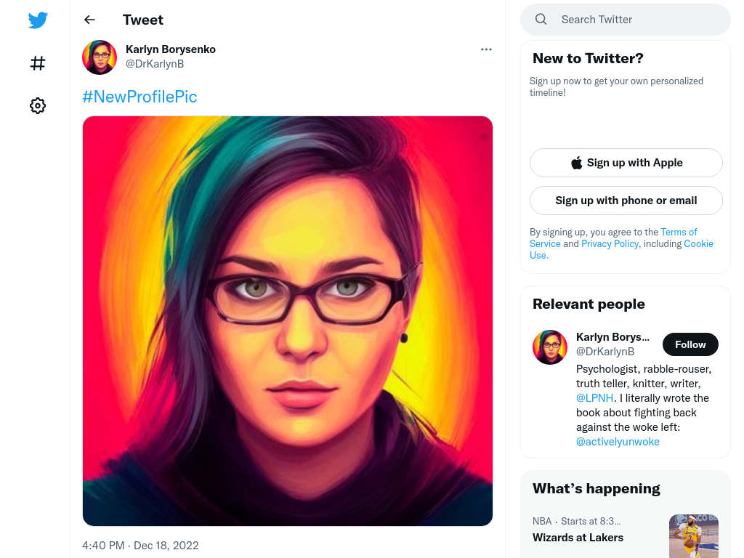744x558 pixels.
Task: Open the @activelyunwoke mention link
Action: point(618,442)
